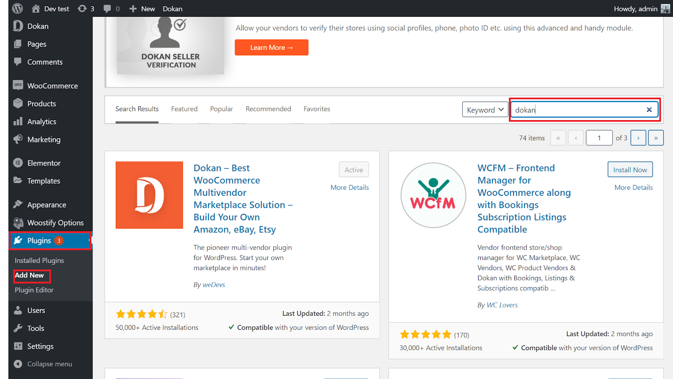Image resolution: width=673 pixels, height=379 pixels.
Task: Click the Elementor icon in the sidebar
Action: point(18,163)
